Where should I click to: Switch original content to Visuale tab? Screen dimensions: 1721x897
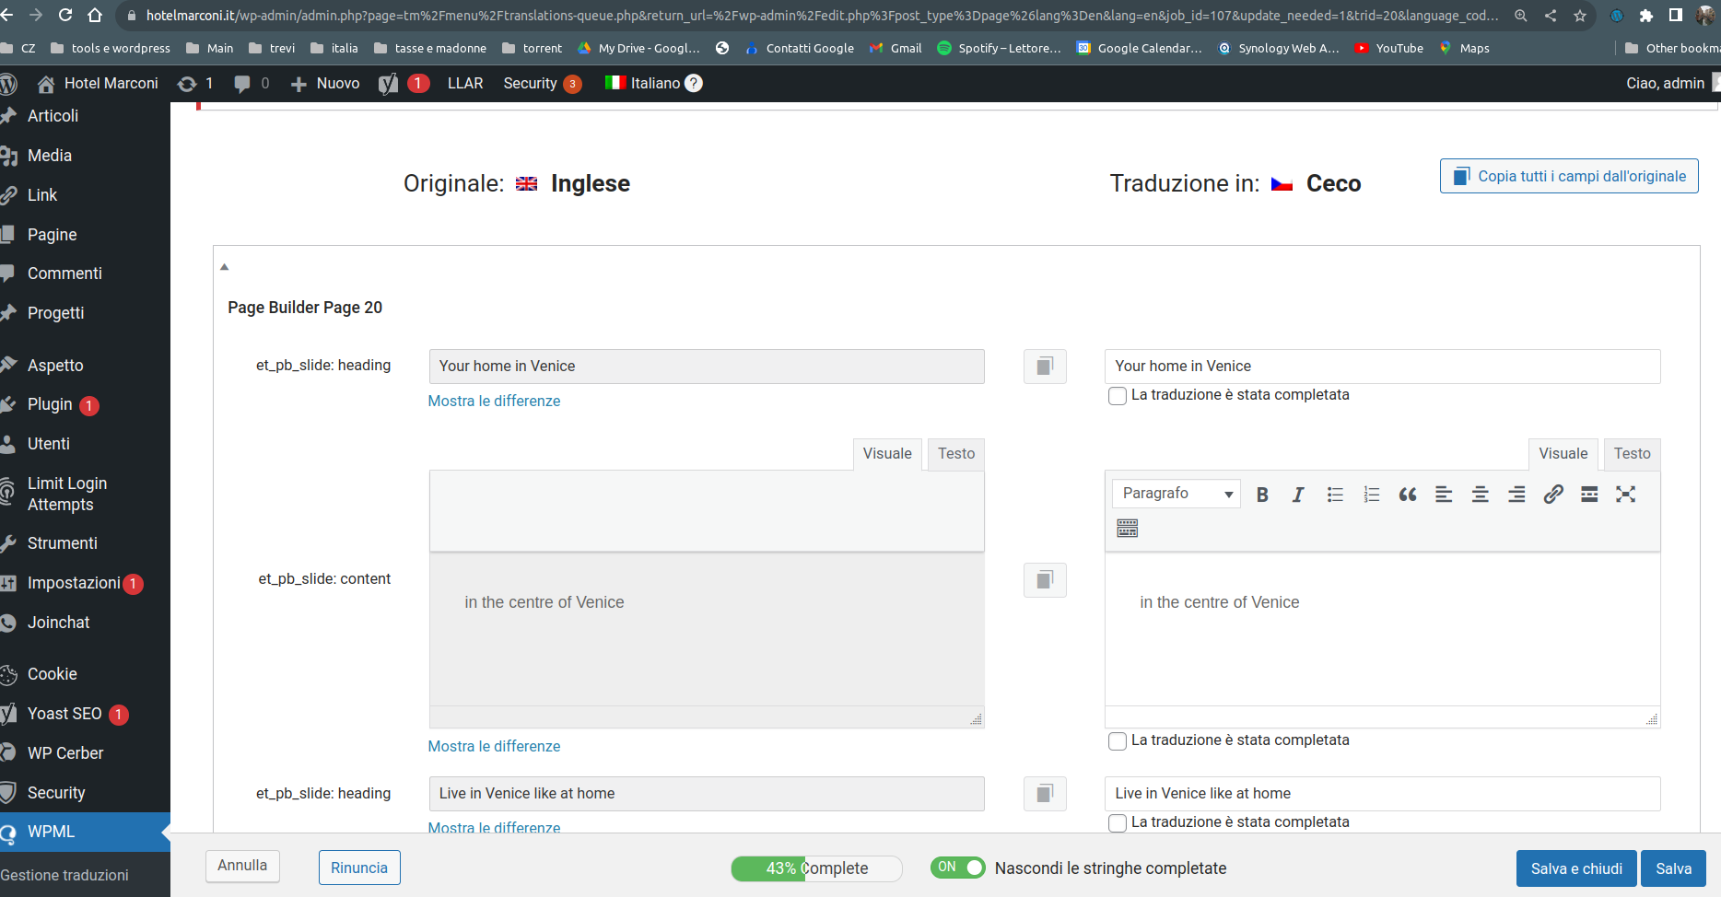887,454
